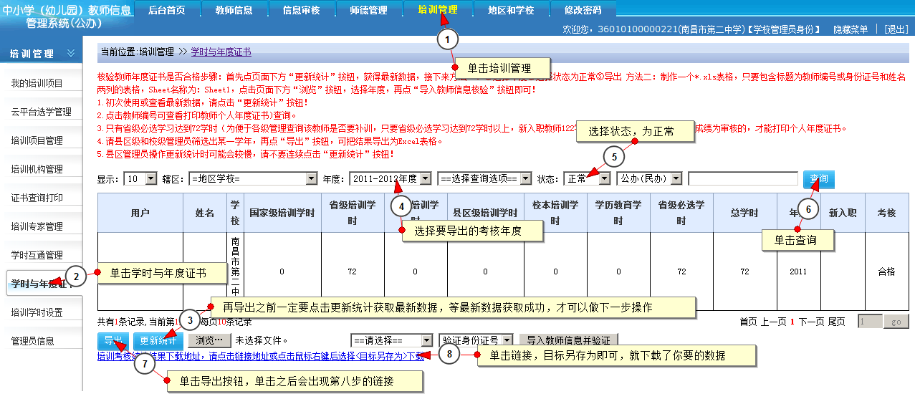Viewport: 915px width, 399px height.
Task: Open 云平台选学管理 in the sidebar
Action: tap(41, 112)
